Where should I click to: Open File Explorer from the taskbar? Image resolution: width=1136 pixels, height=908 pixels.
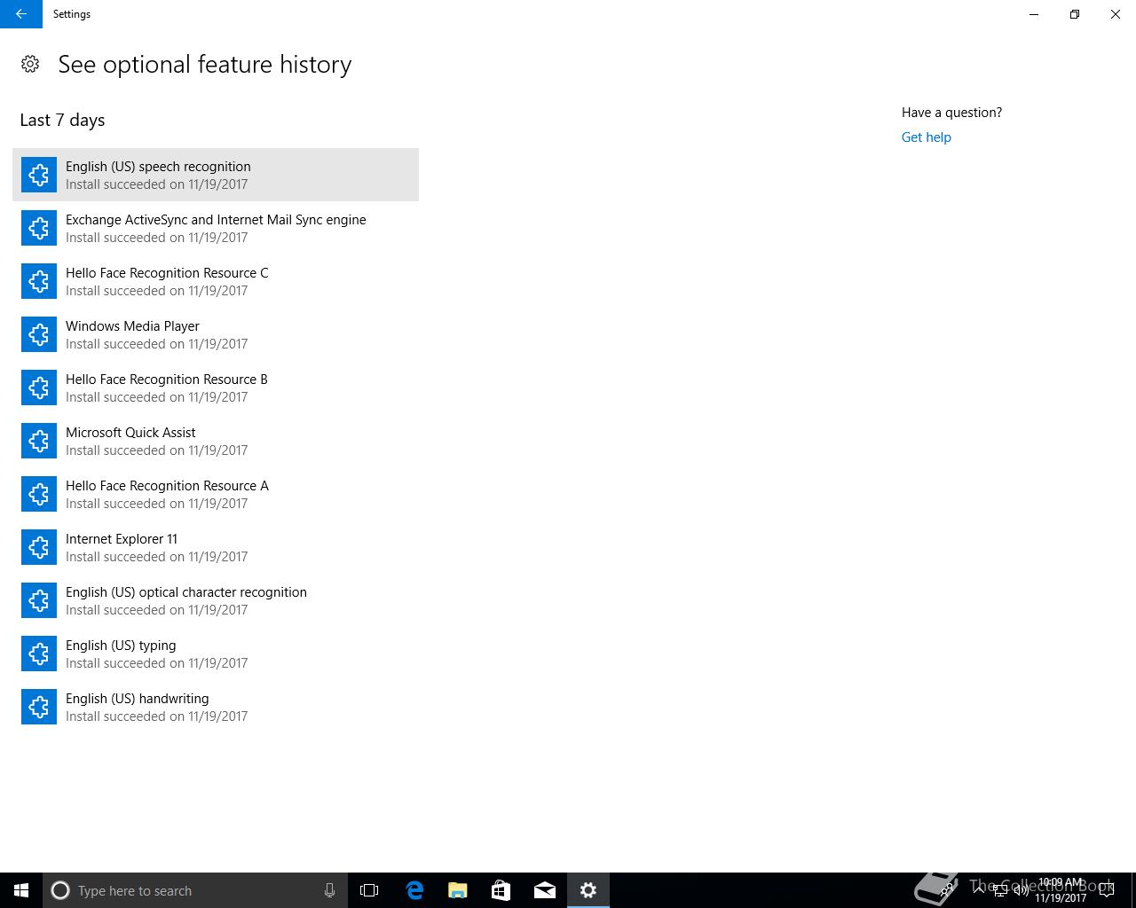(x=458, y=890)
